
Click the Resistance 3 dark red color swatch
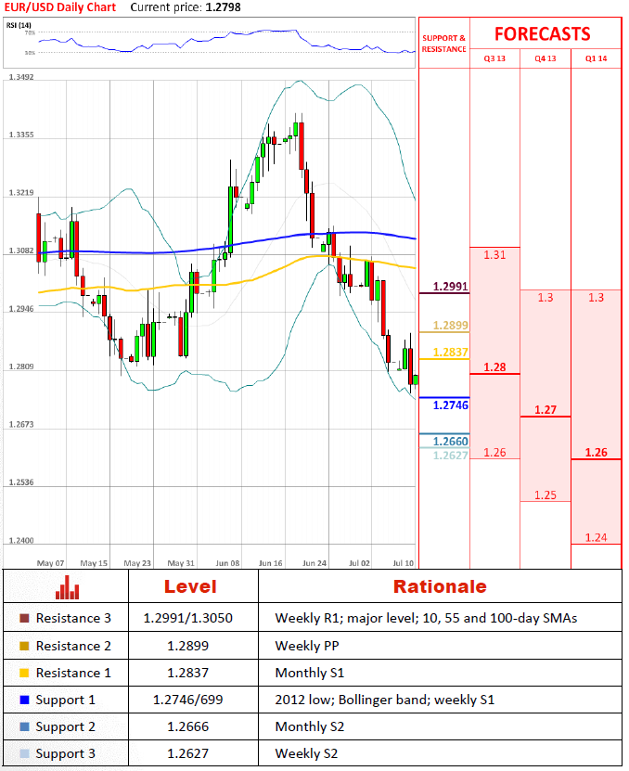point(24,618)
